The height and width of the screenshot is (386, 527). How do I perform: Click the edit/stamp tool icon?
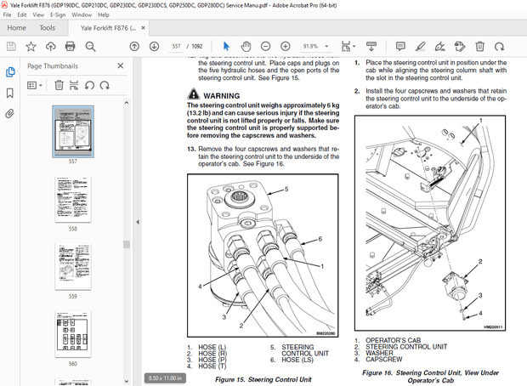tap(460, 47)
